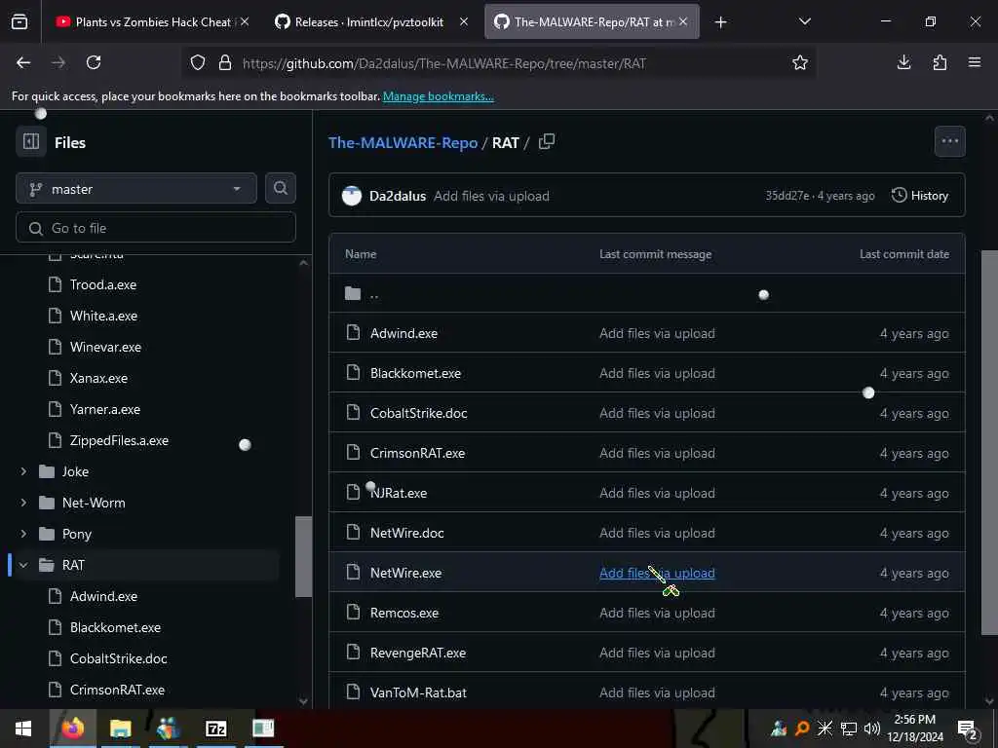Expand the Net-Worm folder chevron

pos(23,503)
